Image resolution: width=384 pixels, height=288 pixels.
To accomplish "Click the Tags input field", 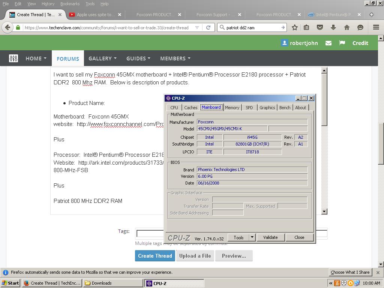I will [x=232, y=234].
